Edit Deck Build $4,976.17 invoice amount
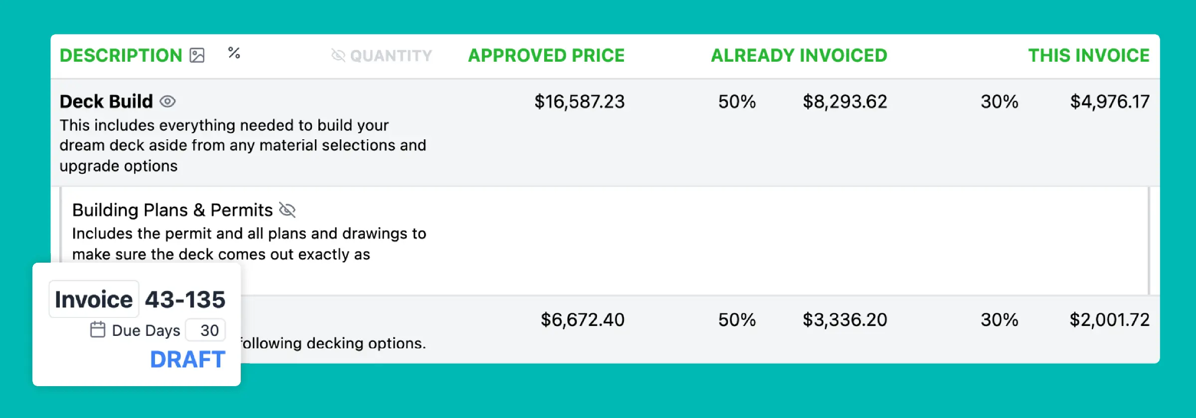 point(1109,102)
